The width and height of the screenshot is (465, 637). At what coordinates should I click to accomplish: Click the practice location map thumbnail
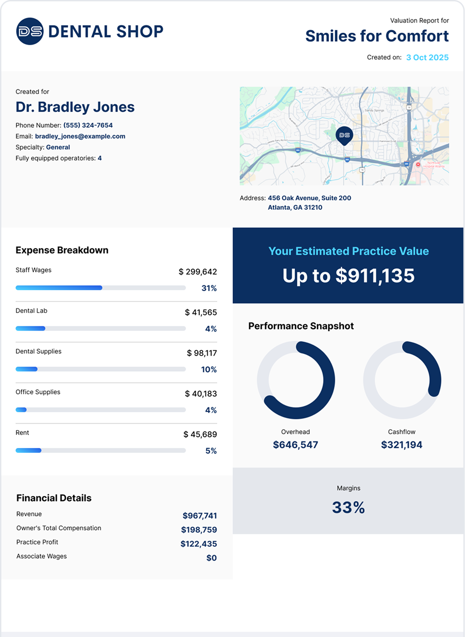coord(344,137)
